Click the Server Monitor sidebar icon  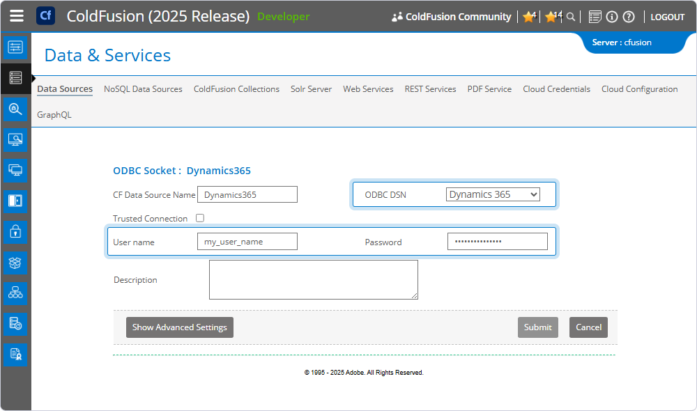click(x=15, y=139)
